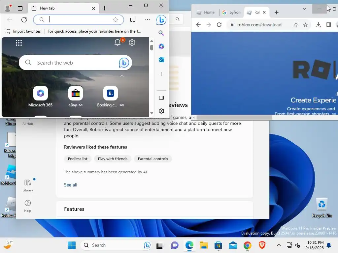Open Mail app from taskbar
The image size is (338, 253).
(x=233, y=245)
